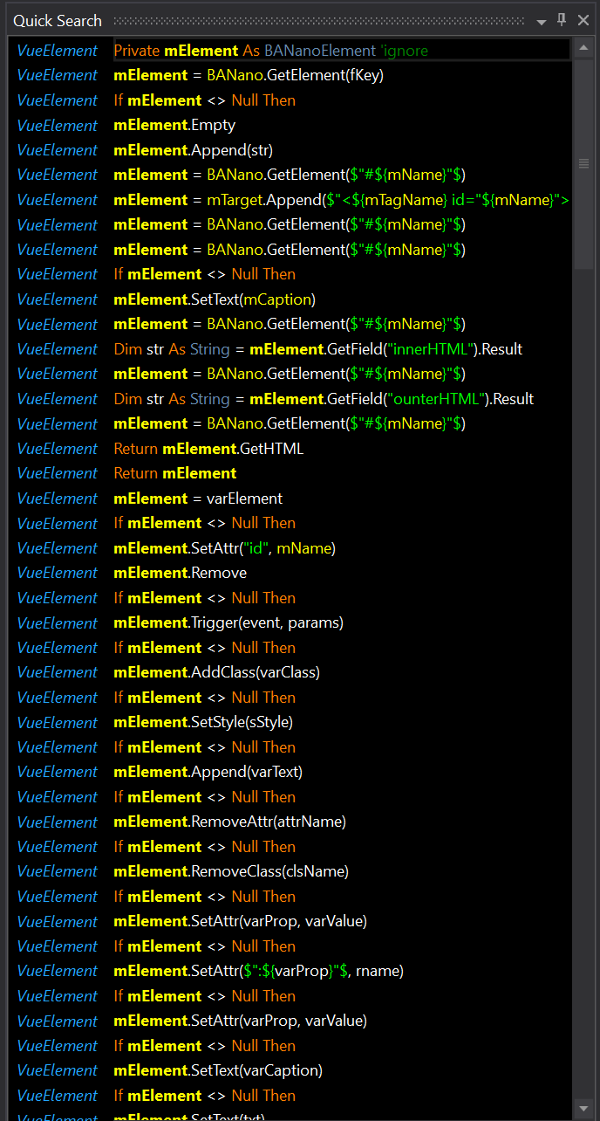Open the mElement.Trigger(event, params) result

pos(228,622)
